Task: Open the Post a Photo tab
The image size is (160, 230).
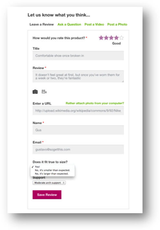Action: [117, 24]
